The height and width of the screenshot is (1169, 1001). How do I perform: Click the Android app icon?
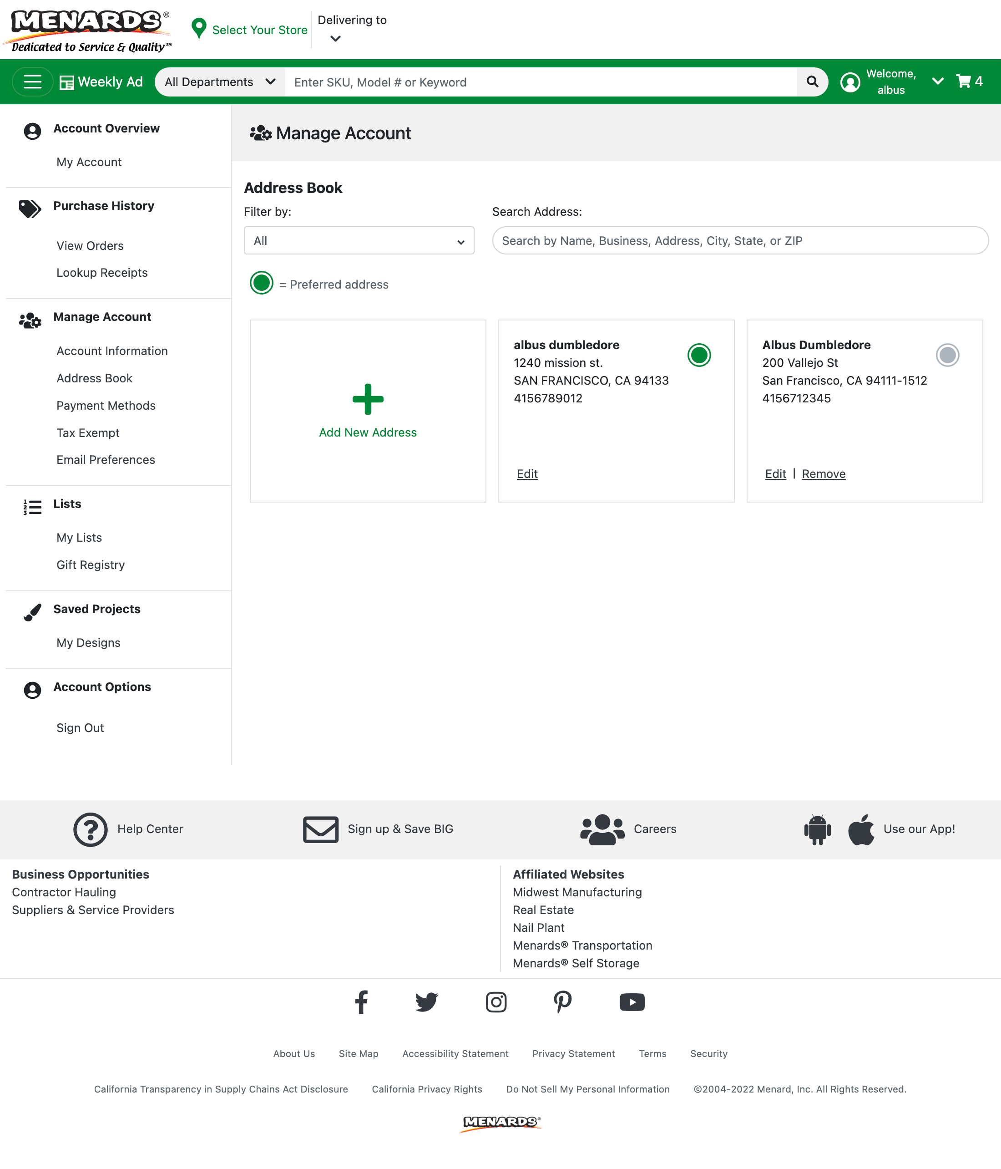tap(817, 829)
